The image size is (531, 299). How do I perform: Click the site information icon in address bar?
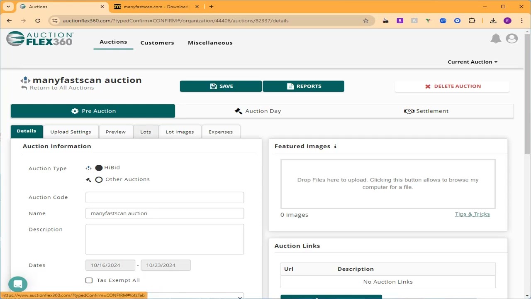click(x=55, y=21)
